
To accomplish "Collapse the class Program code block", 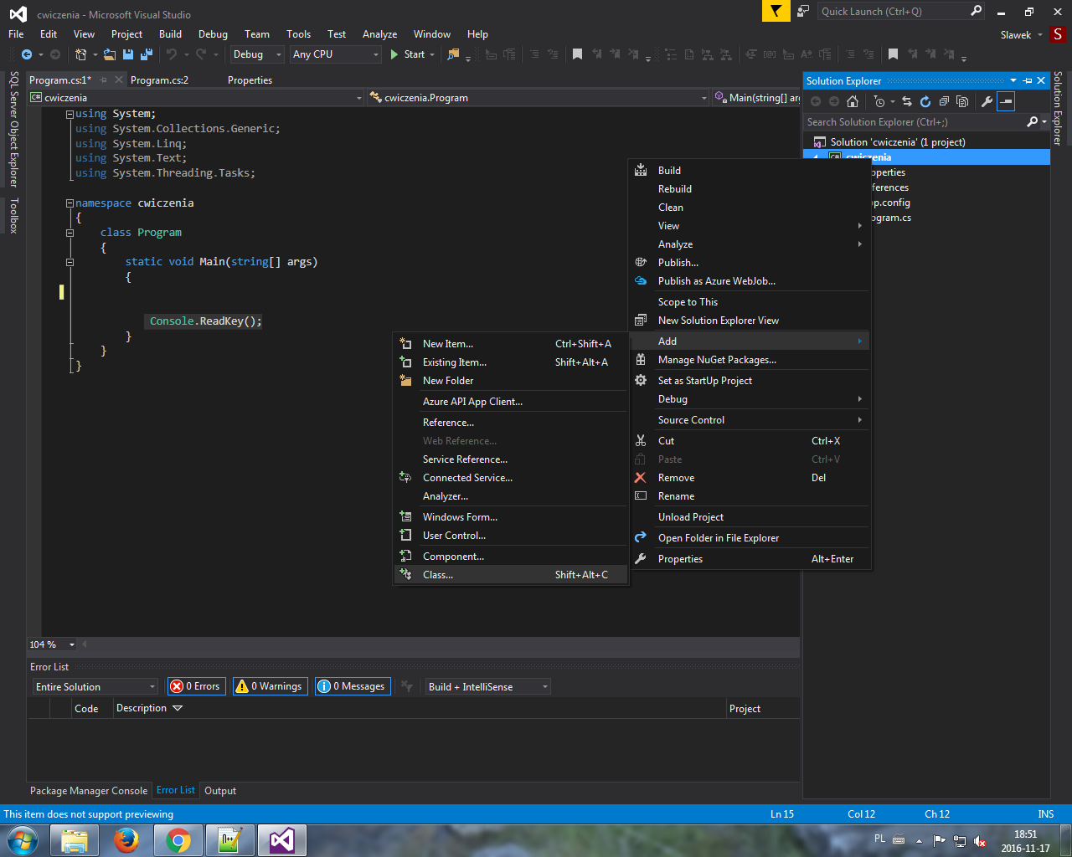I will tap(70, 233).
